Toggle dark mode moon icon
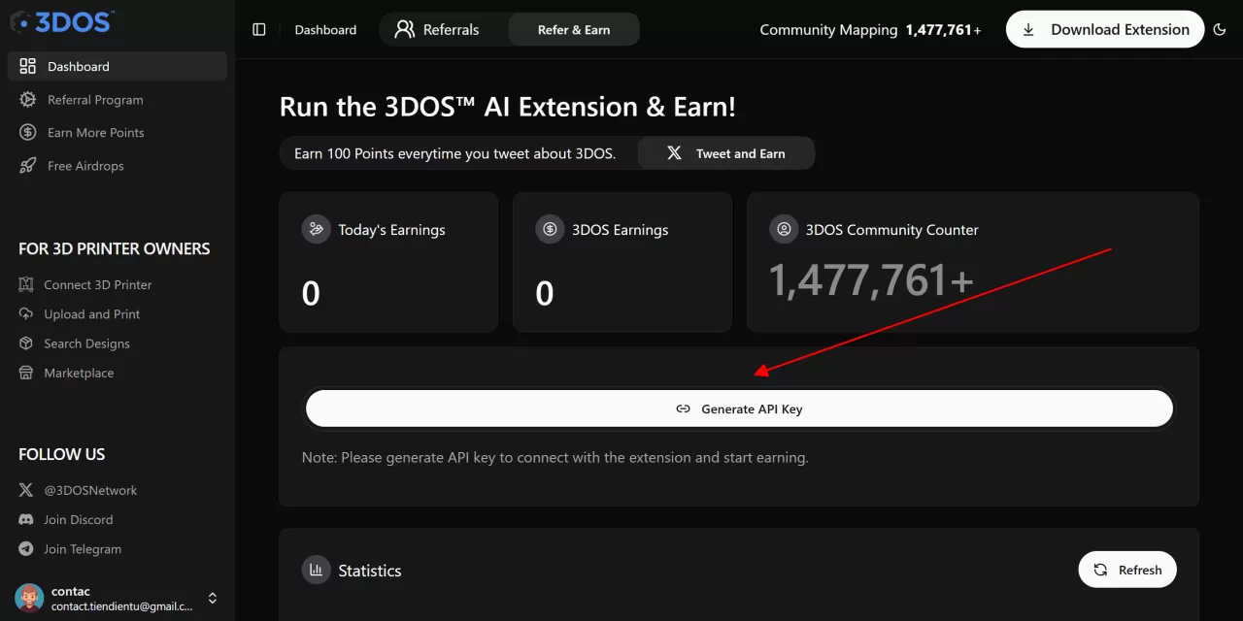The width and height of the screenshot is (1243, 621). coord(1221,29)
